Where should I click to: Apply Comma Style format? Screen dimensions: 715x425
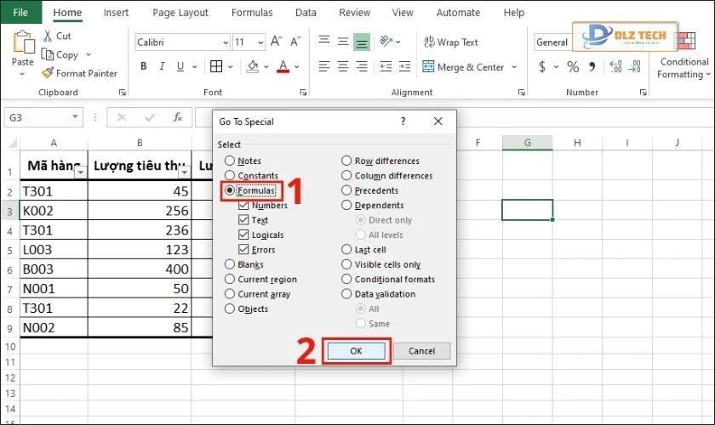tap(592, 67)
